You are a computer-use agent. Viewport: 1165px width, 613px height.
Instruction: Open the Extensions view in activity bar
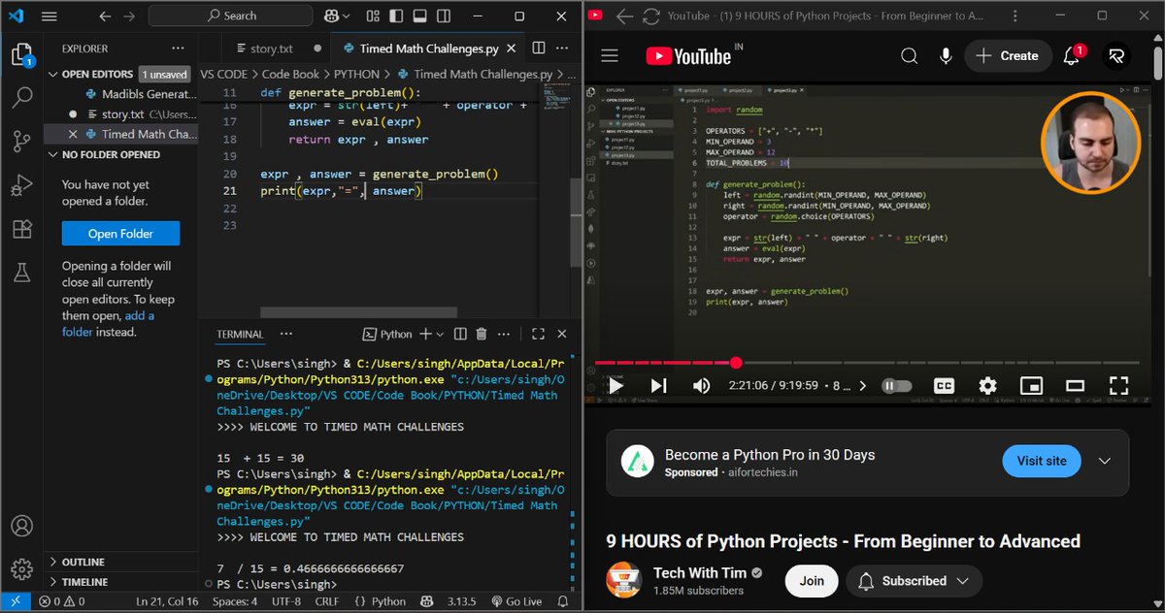point(22,229)
